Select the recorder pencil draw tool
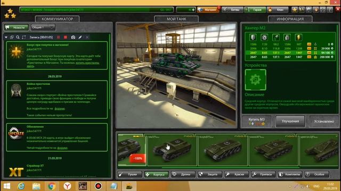The width and height of the screenshot is (341, 191). point(80,37)
